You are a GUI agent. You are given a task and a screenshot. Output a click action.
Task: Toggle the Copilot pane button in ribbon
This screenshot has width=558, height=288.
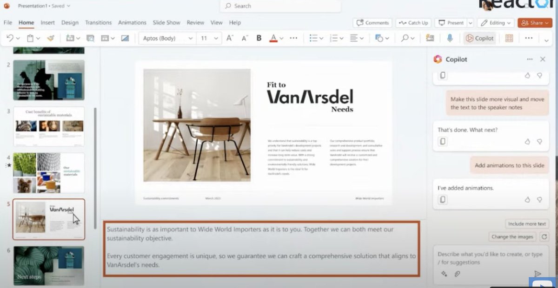coord(480,38)
